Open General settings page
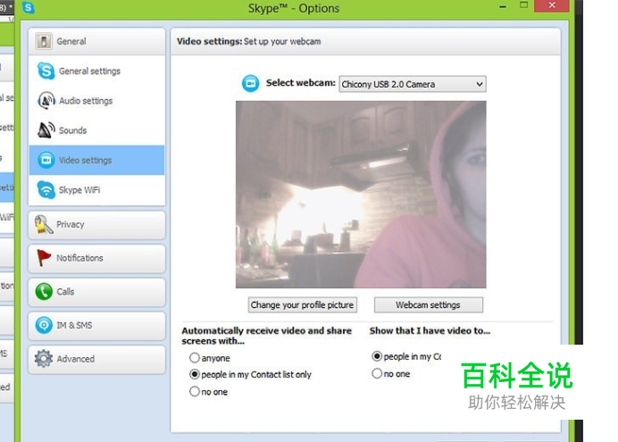 click(97, 71)
